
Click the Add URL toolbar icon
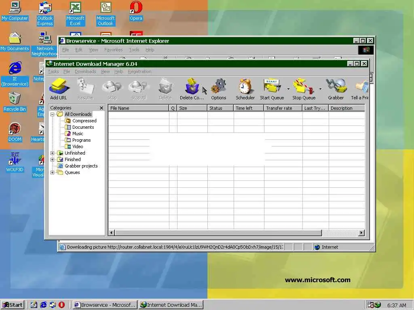click(59, 89)
